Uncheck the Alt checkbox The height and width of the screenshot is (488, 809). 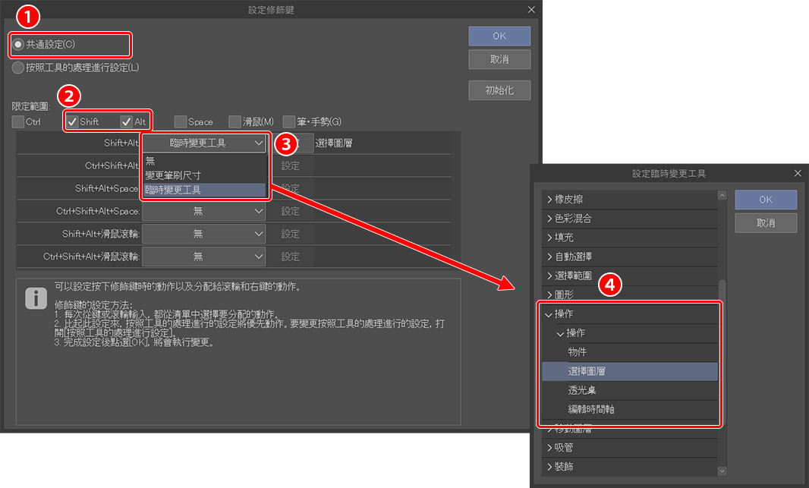click(127, 121)
